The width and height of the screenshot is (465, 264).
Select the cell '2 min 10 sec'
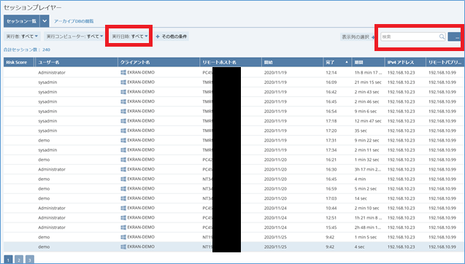coord(366,208)
